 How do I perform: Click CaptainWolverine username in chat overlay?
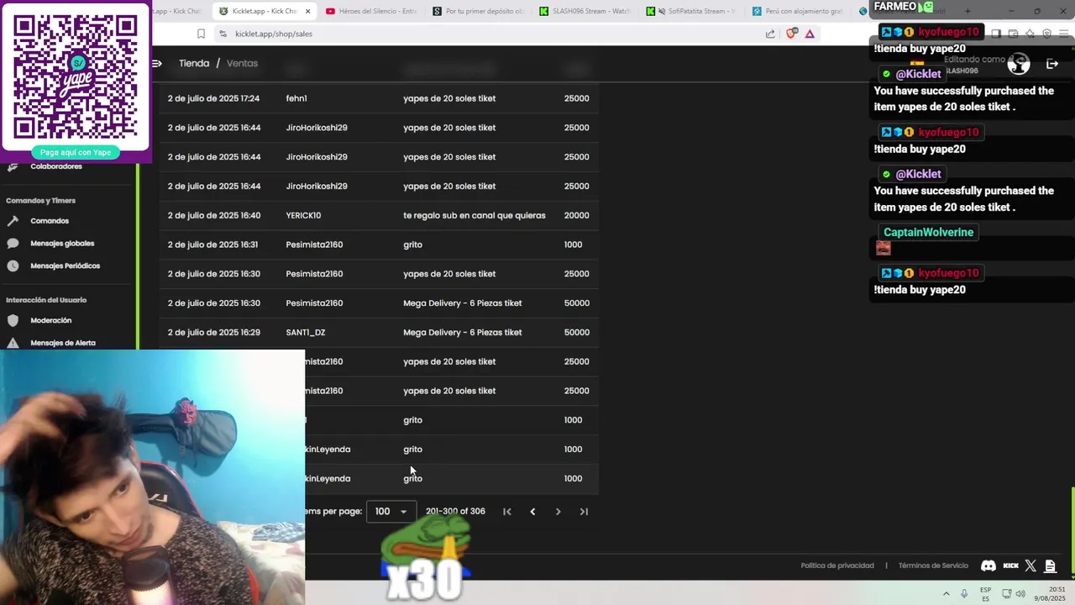tap(928, 233)
